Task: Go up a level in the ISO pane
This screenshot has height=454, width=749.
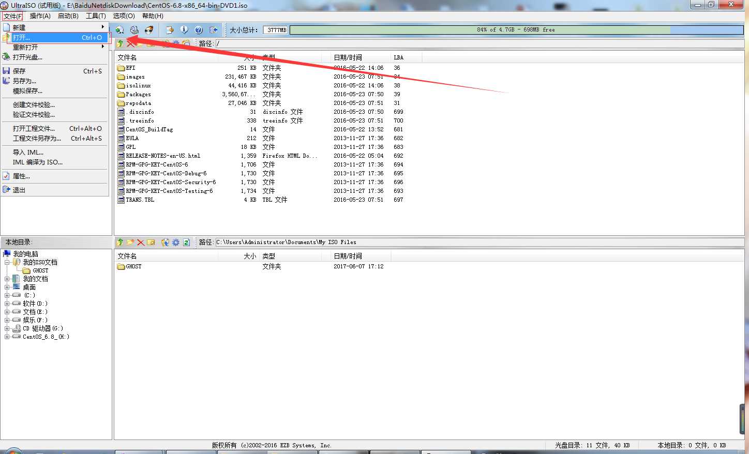Action: coord(120,43)
